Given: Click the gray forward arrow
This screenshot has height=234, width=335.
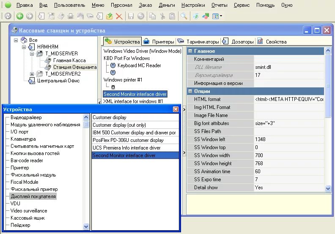Looking at the screenshot, I should click(x=30, y=16).
